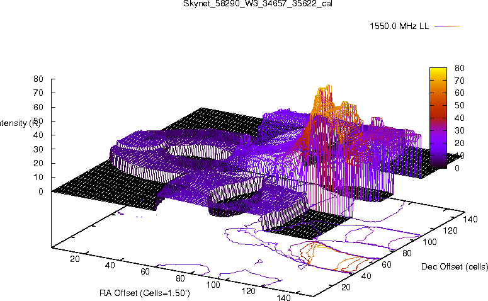Click the 140 tick on the Dec Offset axis

coord(470,219)
